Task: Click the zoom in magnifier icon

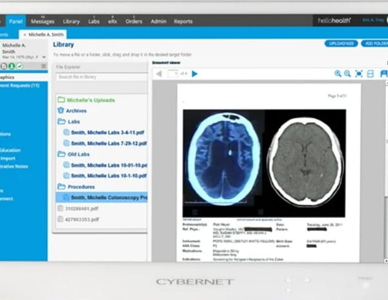Action: [338, 74]
